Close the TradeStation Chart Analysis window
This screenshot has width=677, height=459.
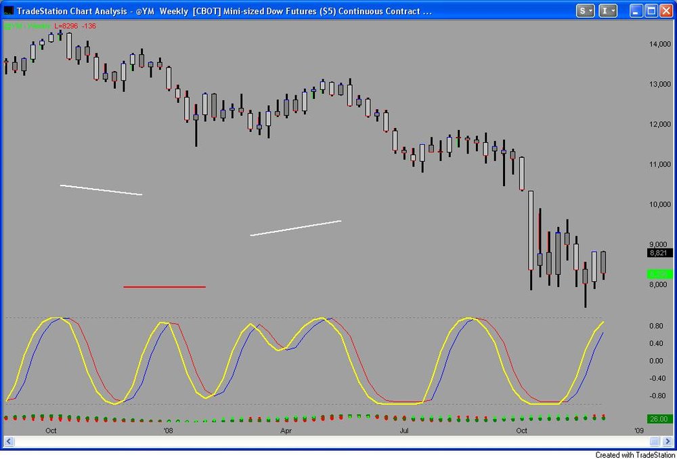point(665,12)
